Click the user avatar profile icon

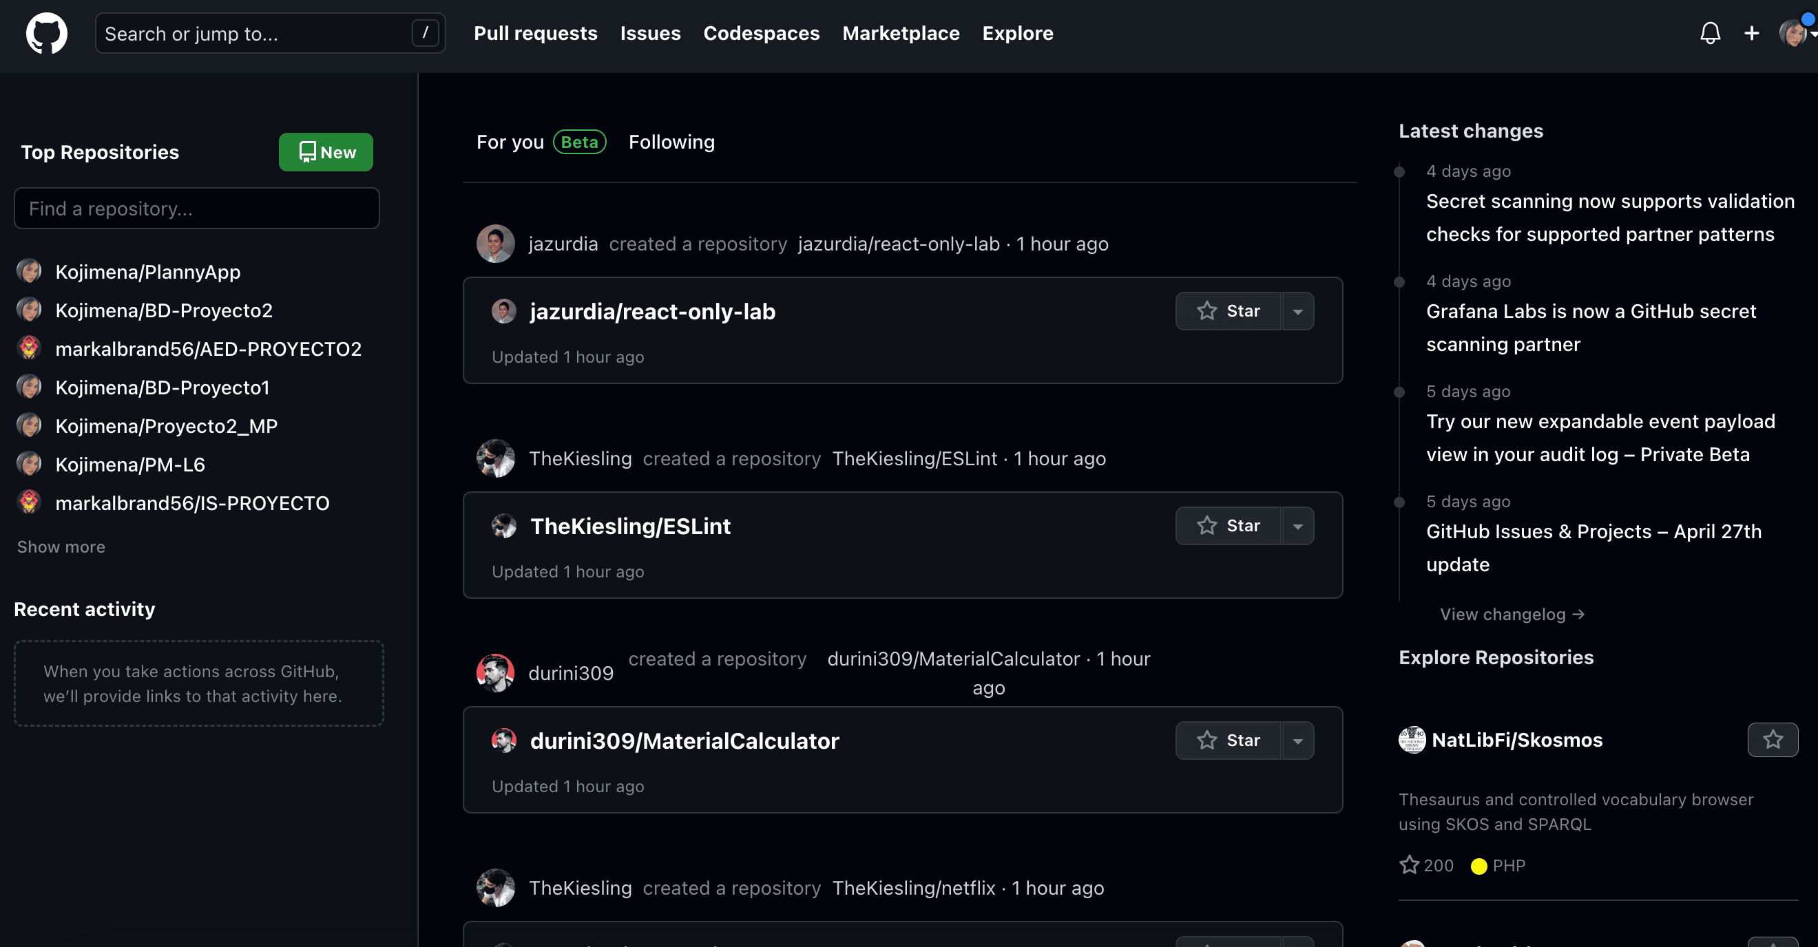coord(1793,34)
